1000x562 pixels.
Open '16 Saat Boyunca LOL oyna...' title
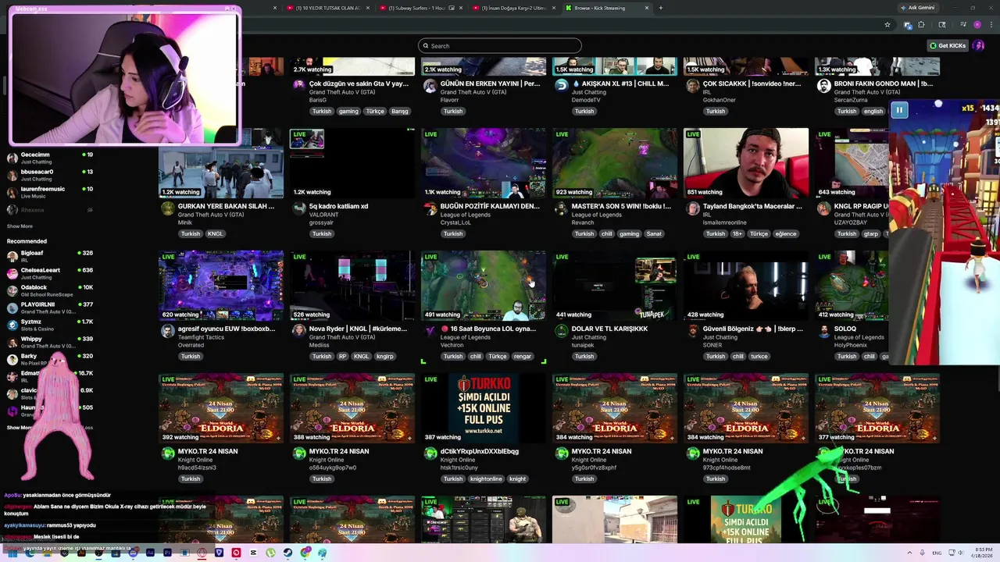click(488, 329)
